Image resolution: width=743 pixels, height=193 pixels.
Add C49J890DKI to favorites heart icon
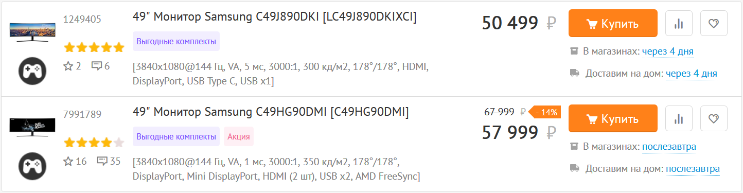[x=714, y=23]
